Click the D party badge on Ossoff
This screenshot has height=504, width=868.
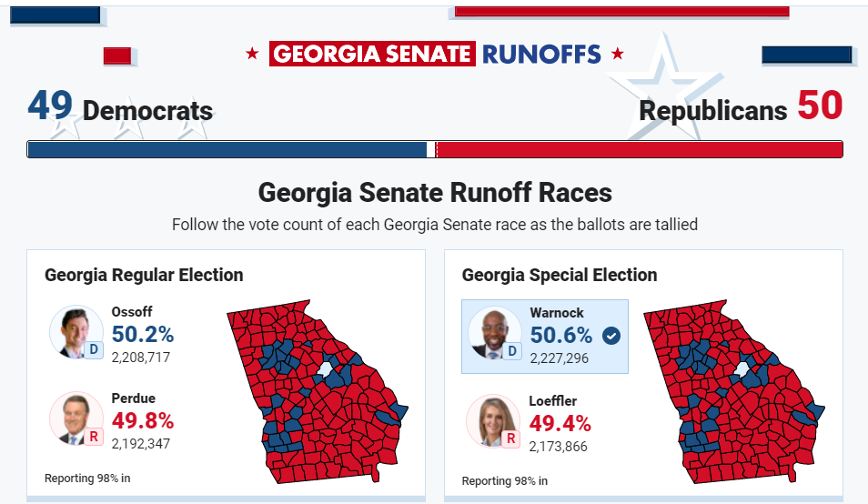pos(94,349)
